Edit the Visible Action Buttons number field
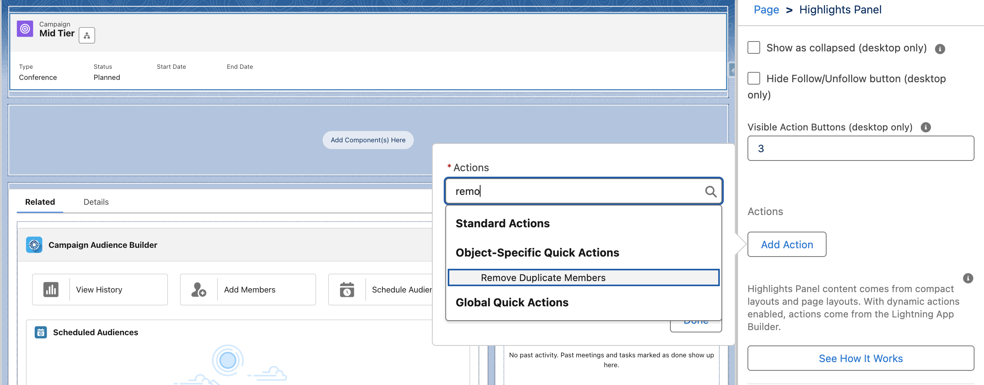Screen dimensions: 984x385 (861, 149)
